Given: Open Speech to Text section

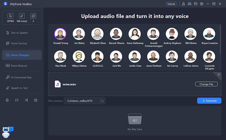Looking at the screenshot, I should click(x=22, y=88).
